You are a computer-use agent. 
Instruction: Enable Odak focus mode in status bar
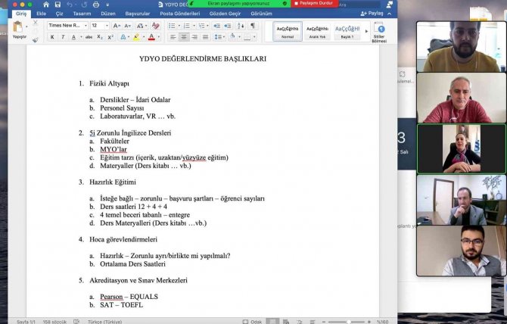253,320
